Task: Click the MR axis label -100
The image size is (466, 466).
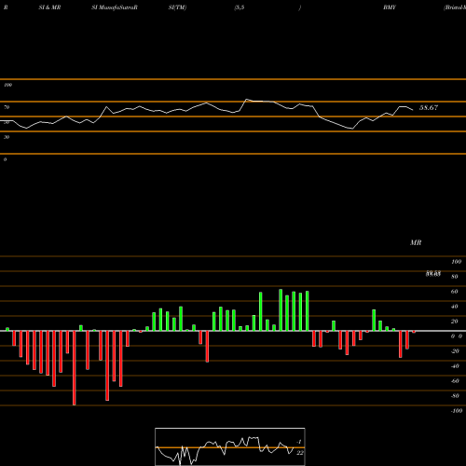Action: pyautogui.click(x=457, y=411)
